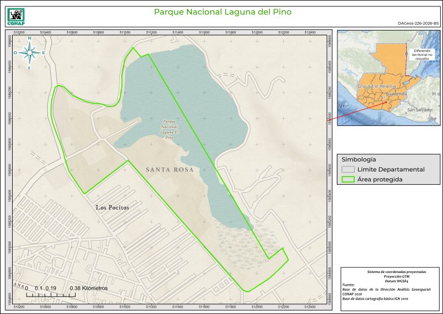This screenshot has height=314, width=443.
Task: Select the SANTA ROSA department label
Action: (169, 170)
